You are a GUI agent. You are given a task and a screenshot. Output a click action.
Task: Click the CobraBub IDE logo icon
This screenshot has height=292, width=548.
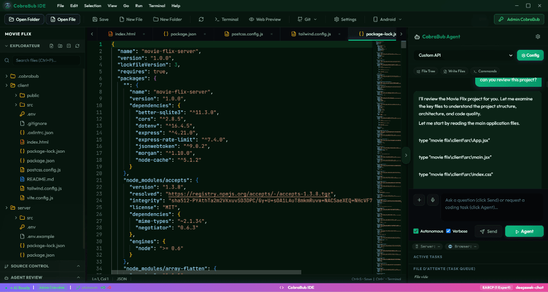coord(7,5)
